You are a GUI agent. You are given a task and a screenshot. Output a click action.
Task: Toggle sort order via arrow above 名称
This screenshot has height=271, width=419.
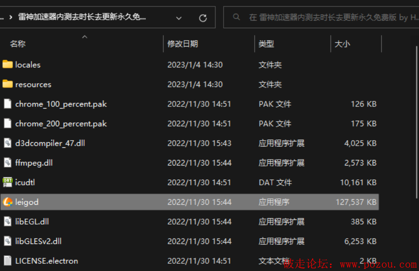tap(85, 37)
